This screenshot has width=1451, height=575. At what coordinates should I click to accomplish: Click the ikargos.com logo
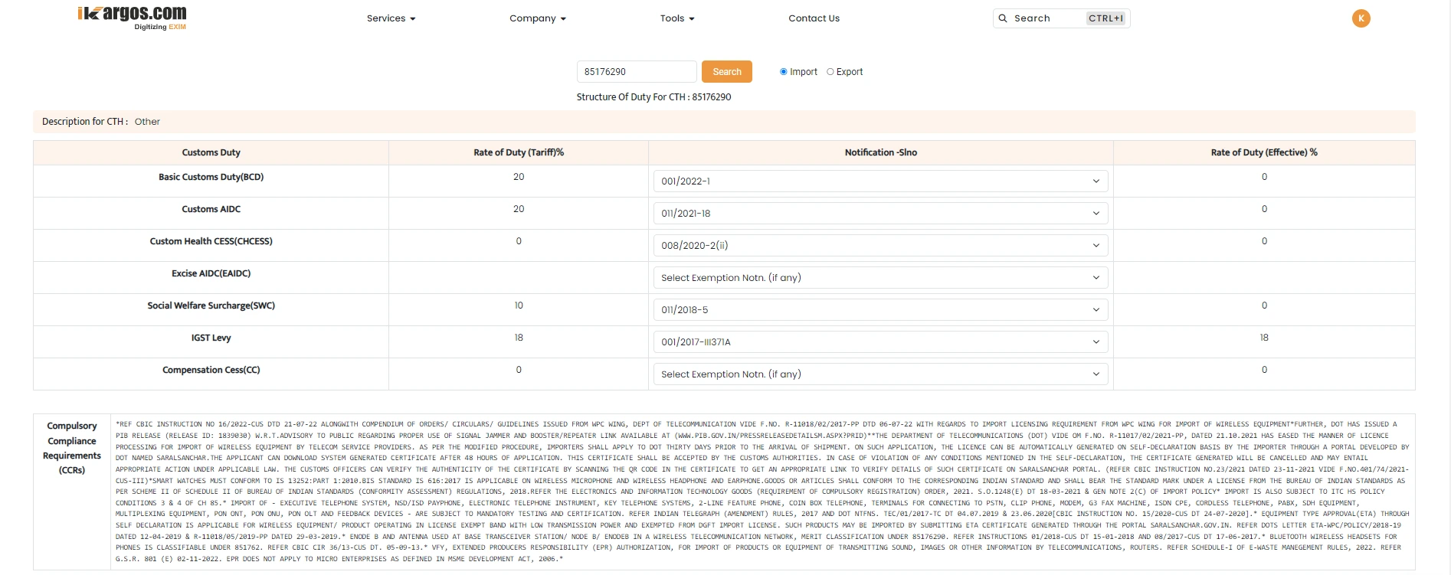[132, 18]
